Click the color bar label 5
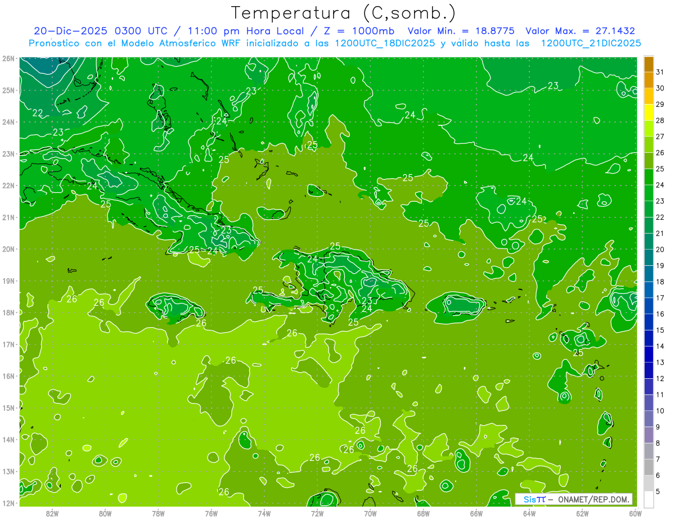The image size is (675, 521). (x=658, y=491)
